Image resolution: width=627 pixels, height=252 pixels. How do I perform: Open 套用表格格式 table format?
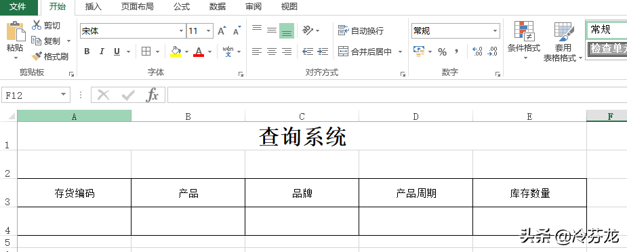click(563, 41)
